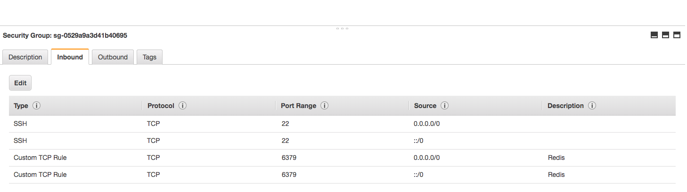The image size is (687, 192).
Task: Click the info icon beside Protocol header
Action: pyautogui.click(x=182, y=106)
